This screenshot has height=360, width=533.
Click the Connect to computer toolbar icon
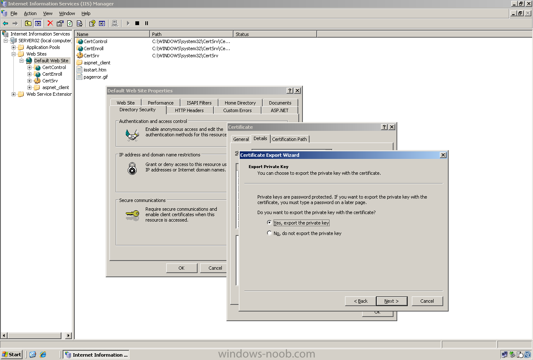point(115,23)
